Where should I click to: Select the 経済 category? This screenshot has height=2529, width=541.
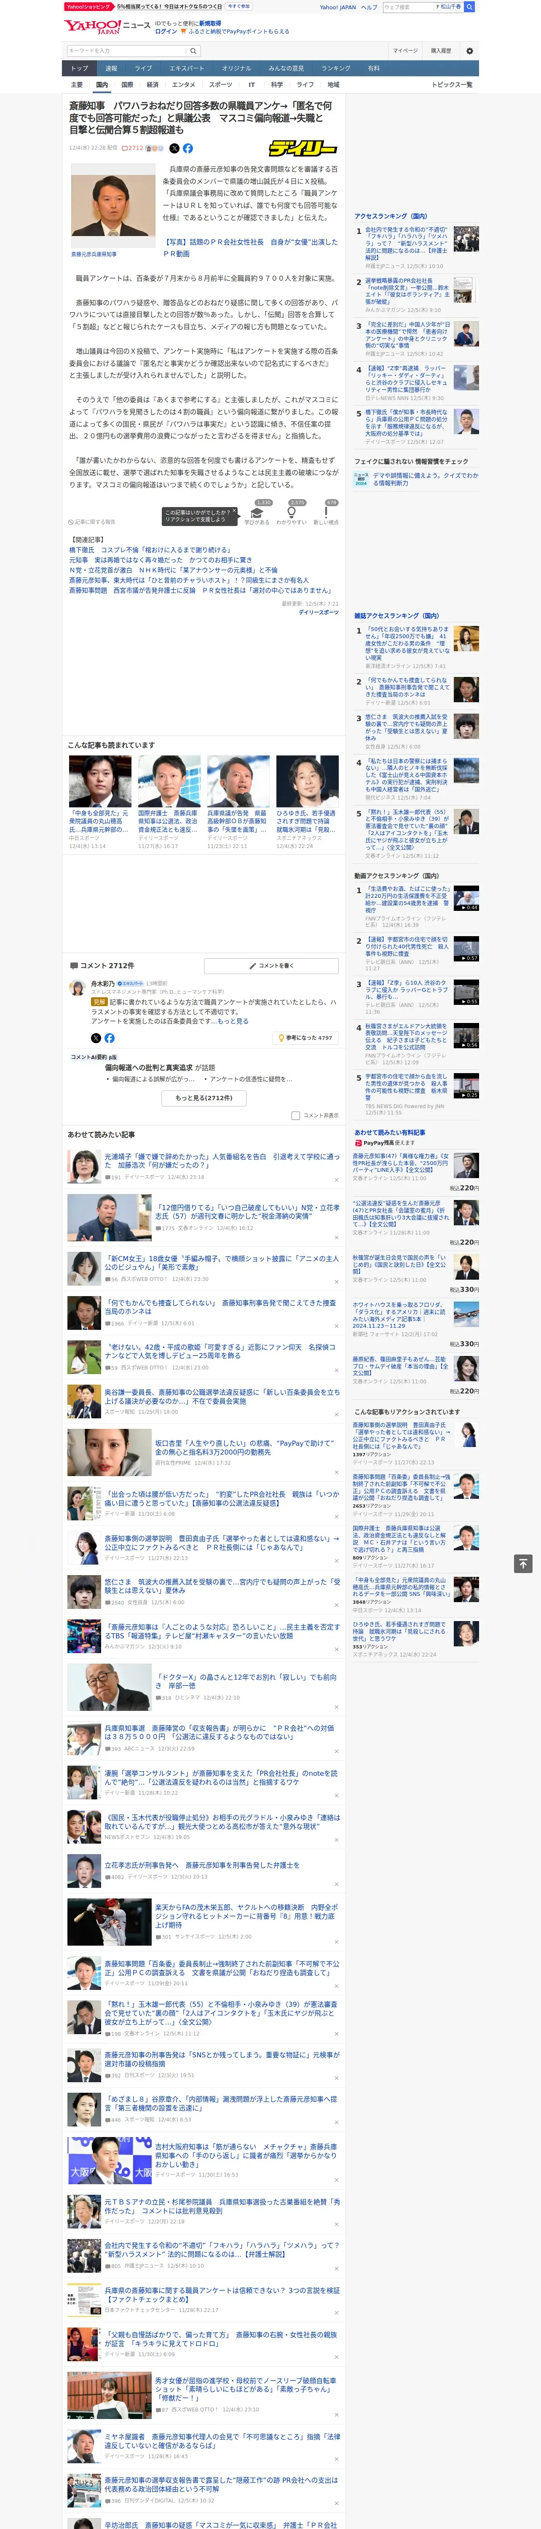coord(152,84)
